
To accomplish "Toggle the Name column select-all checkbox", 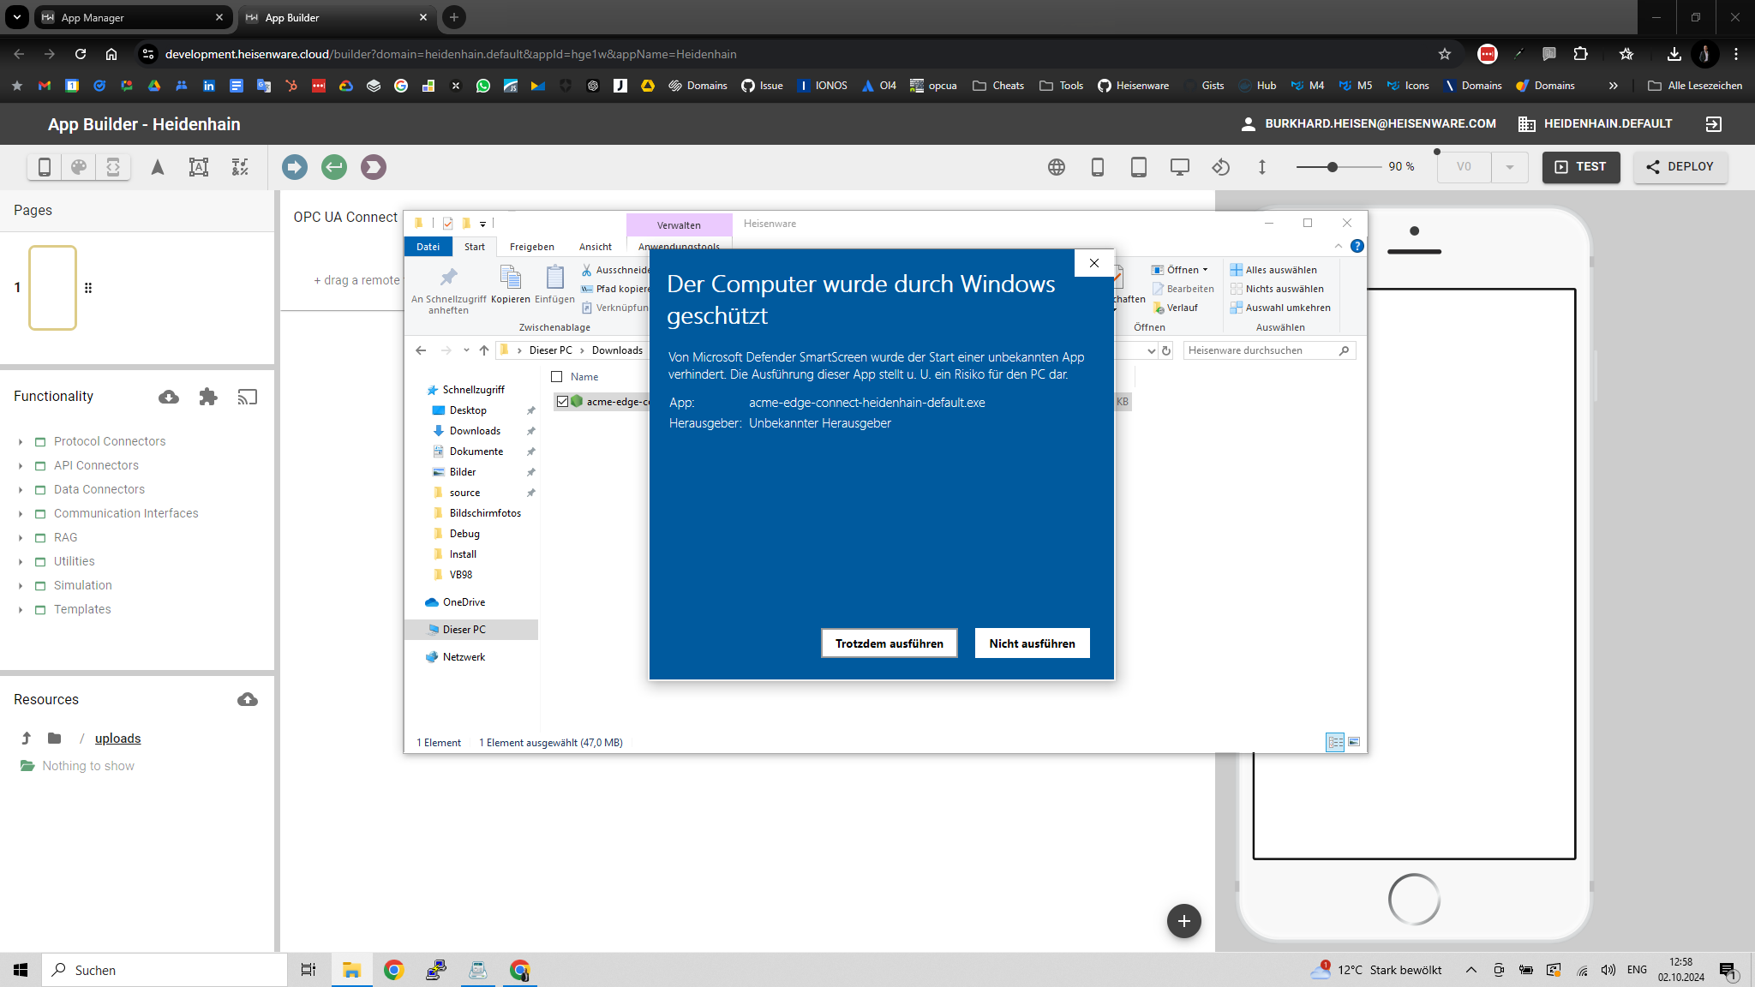I will (x=557, y=377).
